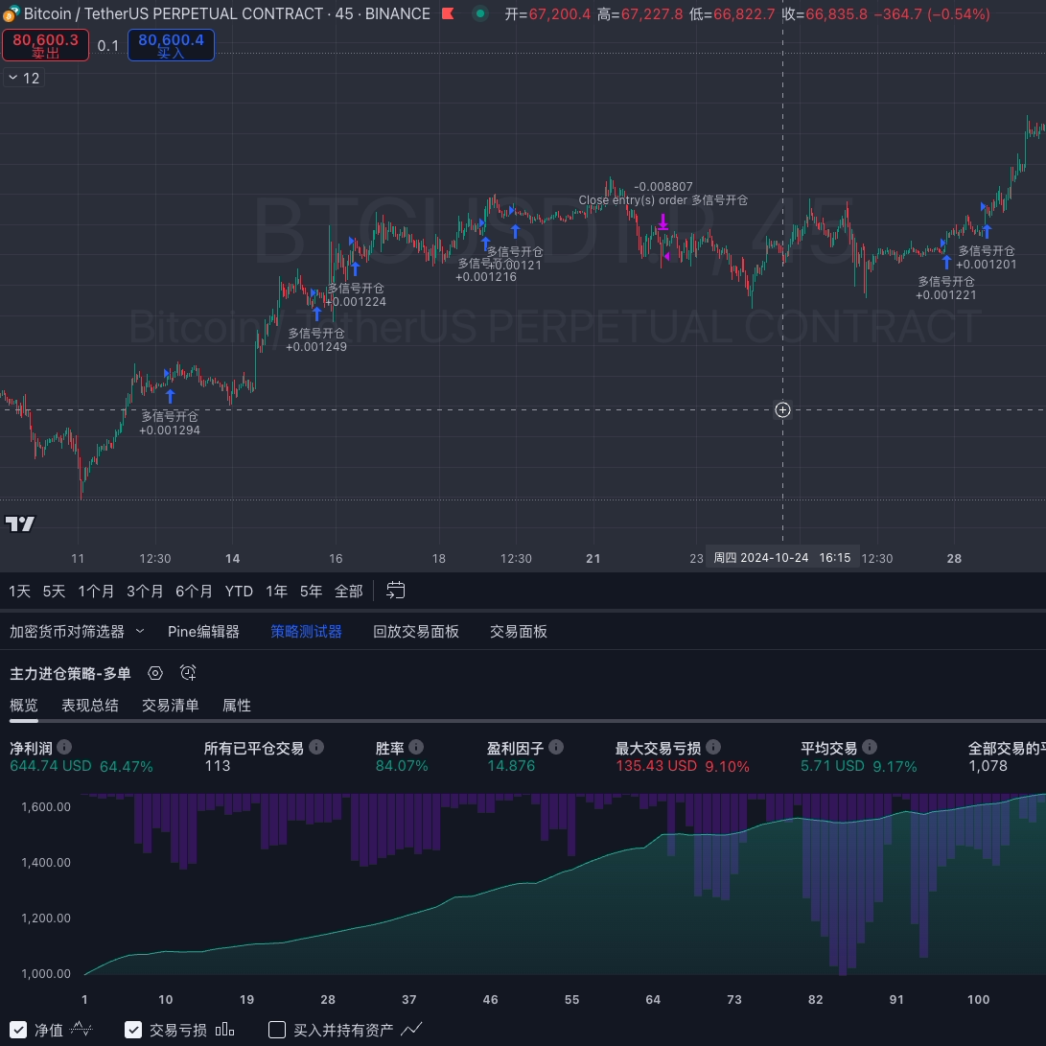Viewport: 1046px width, 1046px height.
Task: Uncheck the 净值 checkbox
Action: [x=18, y=1030]
